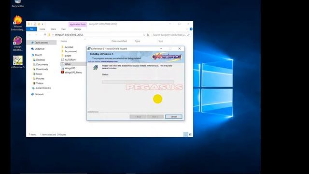The image size is (309, 174).
Task: Switch to the Home ribbon tab
Action: pos(42,29)
